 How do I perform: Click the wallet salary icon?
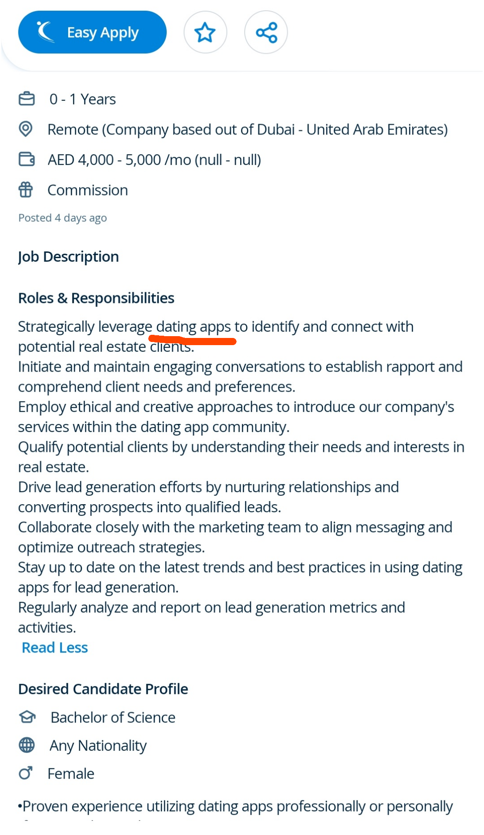click(x=26, y=159)
